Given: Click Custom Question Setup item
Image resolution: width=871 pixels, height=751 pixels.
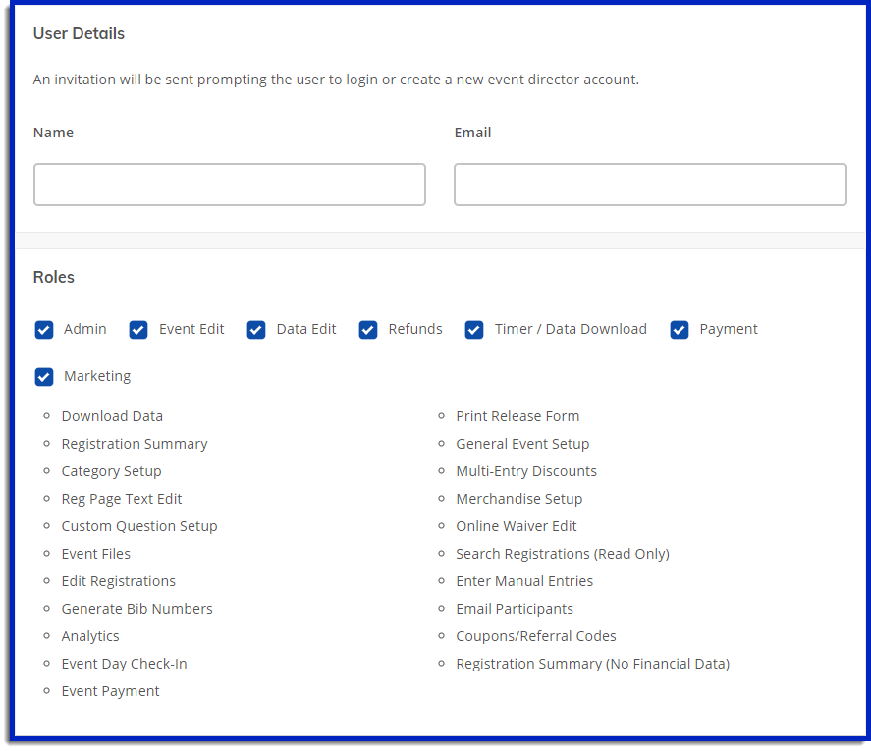Looking at the screenshot, I should pyautogui.click(x=139, y=526).
